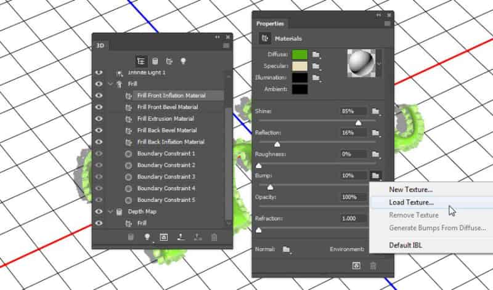Screen dimensions: 493x290
Task: Click add new 3D layer icon in 3D panel footer
Action: (131, 237)
